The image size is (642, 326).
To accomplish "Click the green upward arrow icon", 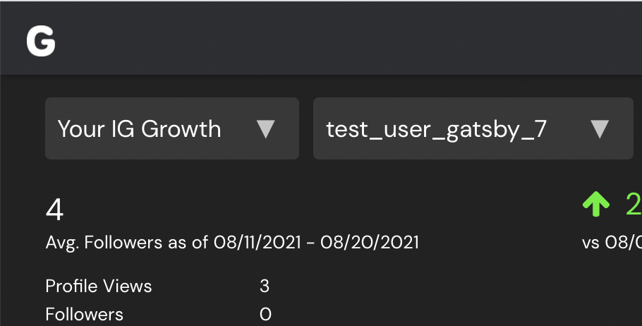I will click(x=595, y=204).
